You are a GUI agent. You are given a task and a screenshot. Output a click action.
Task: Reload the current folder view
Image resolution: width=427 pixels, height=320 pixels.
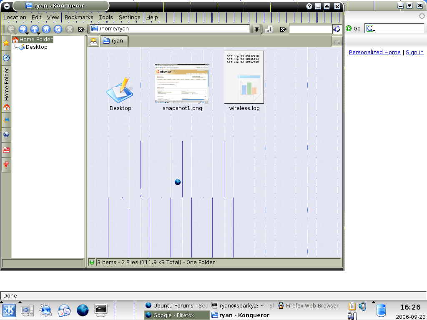point(58,29)
